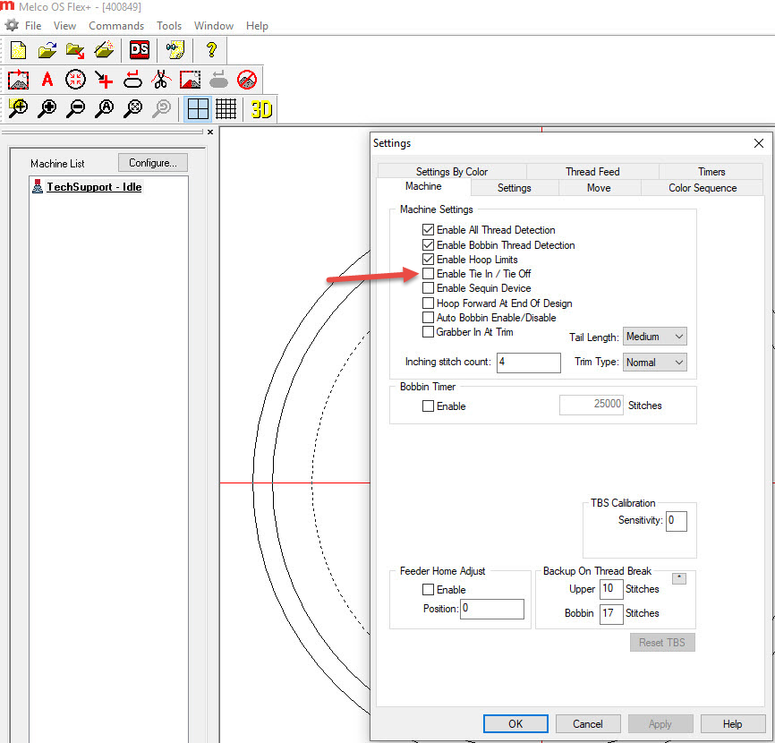Viewport: 775px width, 743px height.
Task: Open the Tail Length dropdown
Action: tap(655, 337)
